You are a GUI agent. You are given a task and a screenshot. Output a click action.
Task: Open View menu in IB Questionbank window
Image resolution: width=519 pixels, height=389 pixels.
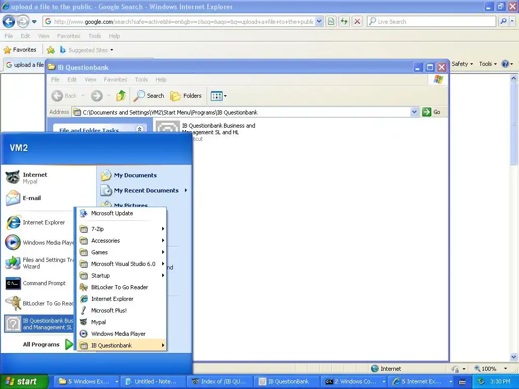90,80
